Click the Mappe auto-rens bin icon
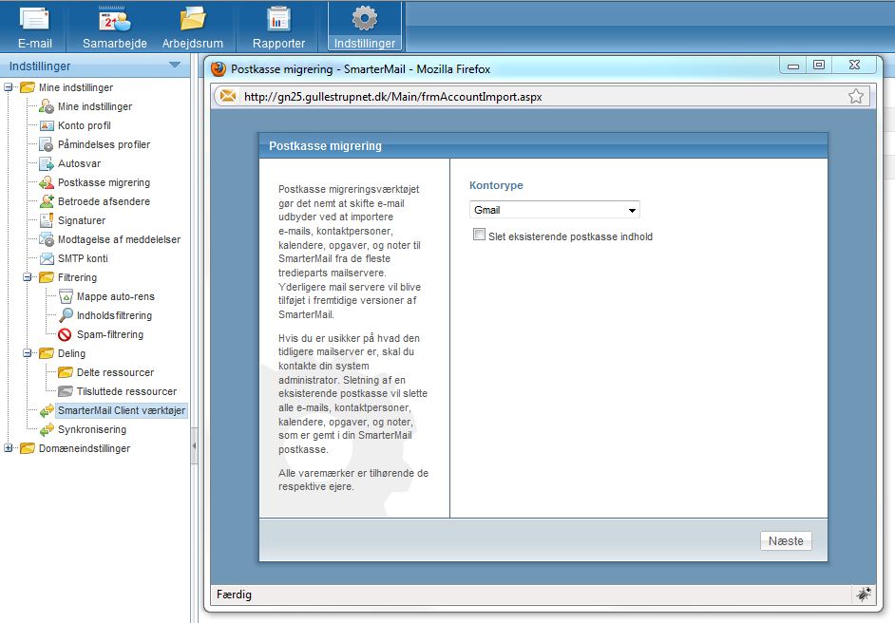The width and height of the screenshot is (895, 623). [x=66, y=296]
